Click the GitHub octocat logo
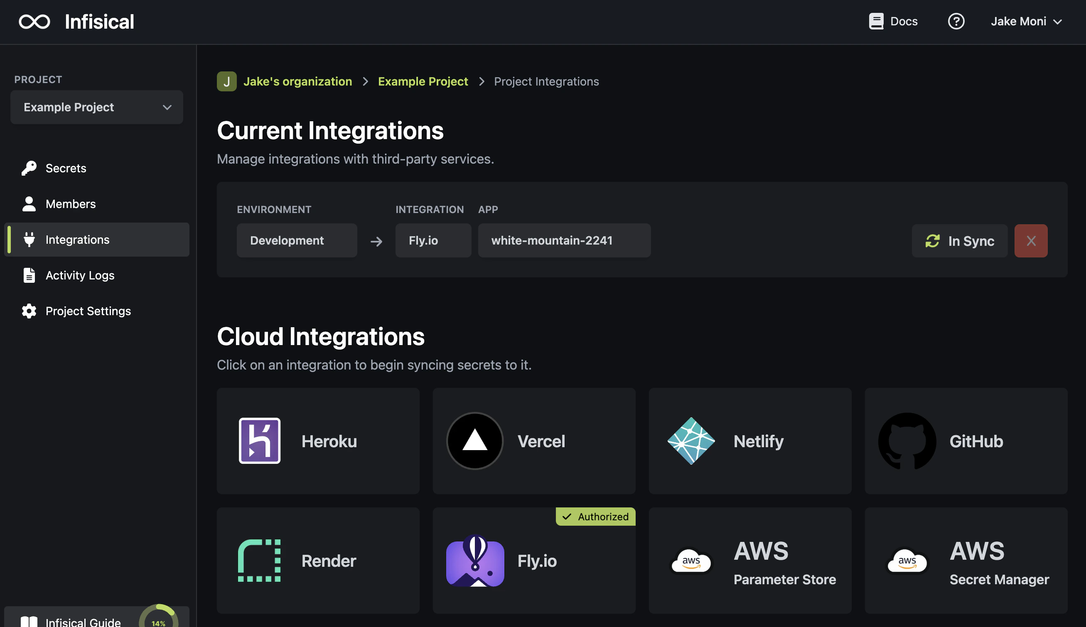This screenshot has height=627, width=1086. coord(907,441)
